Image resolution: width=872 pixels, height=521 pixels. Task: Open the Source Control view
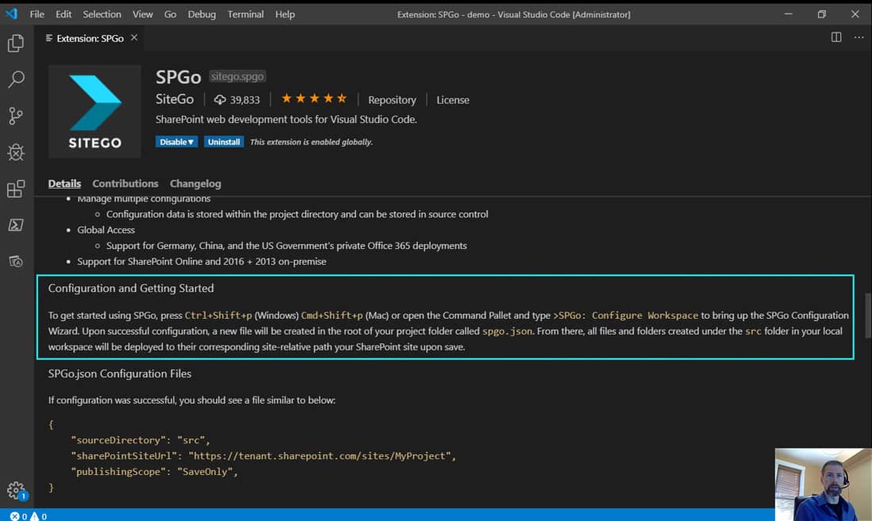point(16,116)
